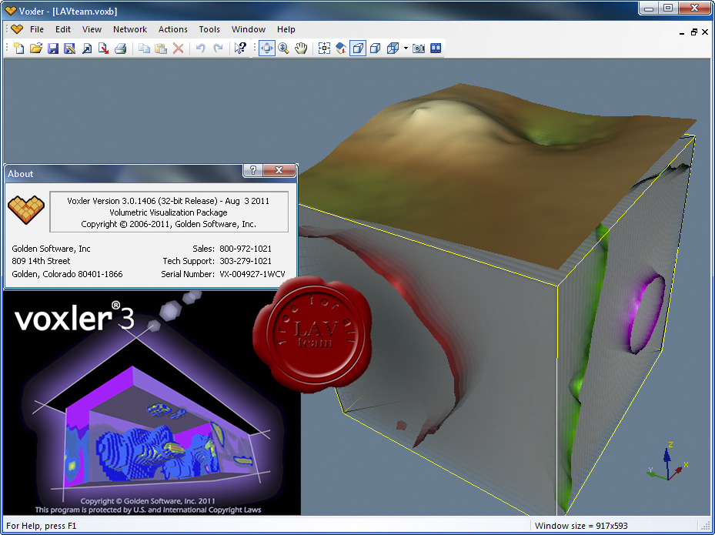The height and width of the screenshot is (535, 715).
Task: Click the Import toolbar icon
Action: [87, 48]
